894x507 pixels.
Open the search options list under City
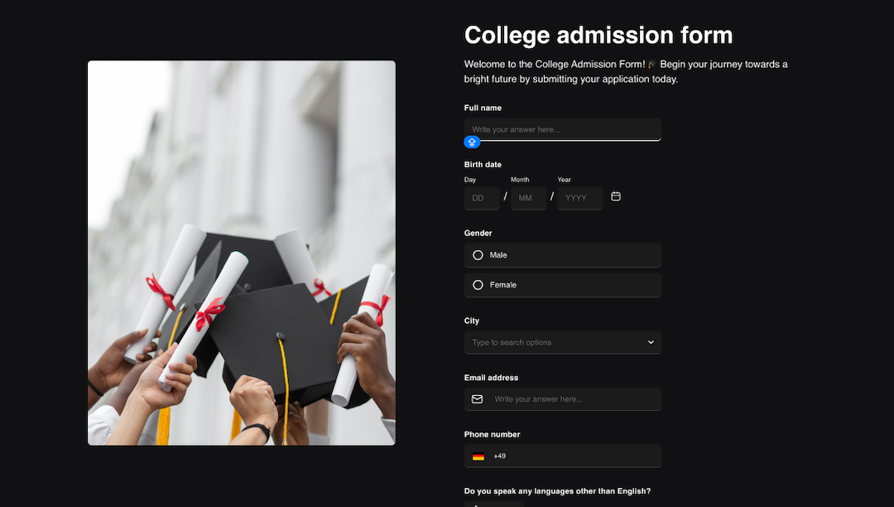tap(563, 342)
